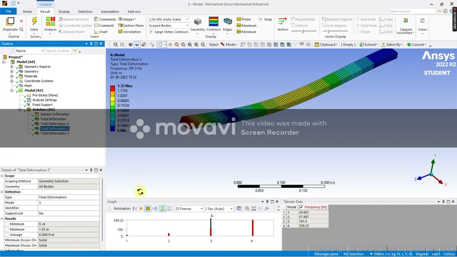Viewport: 457px width, 257px height.
Task: Toggle Minimum checkbox in Results details
Action: point(6,224)
